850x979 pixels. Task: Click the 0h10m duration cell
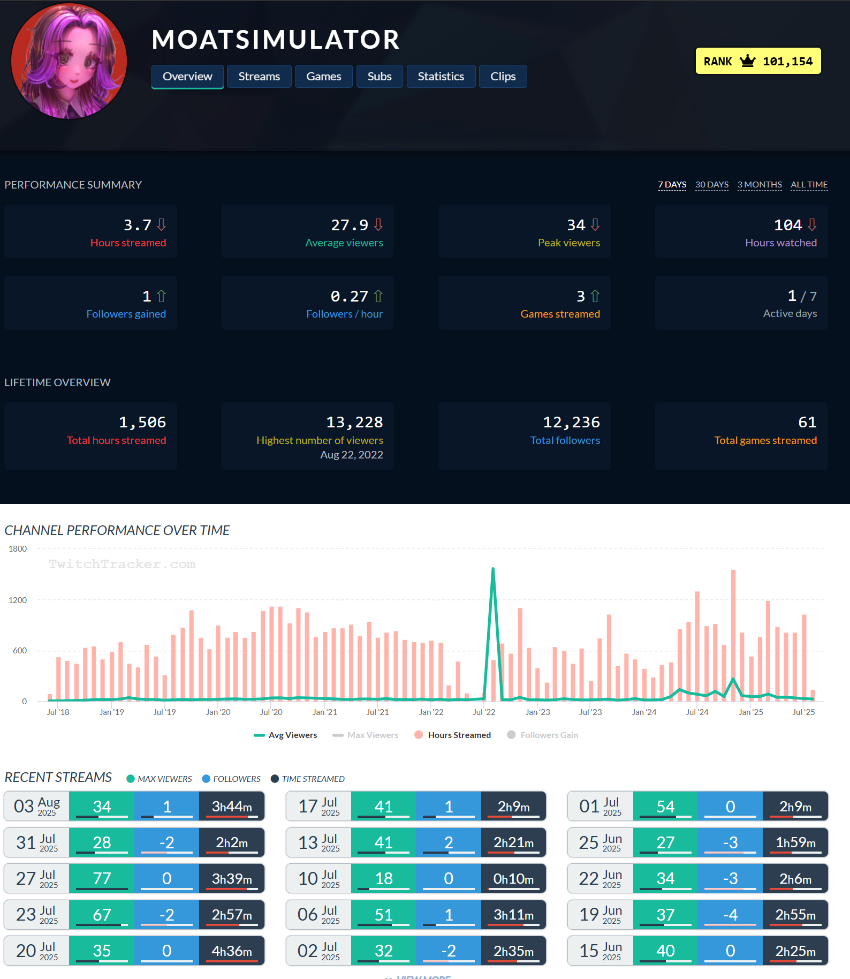point(514,878)
